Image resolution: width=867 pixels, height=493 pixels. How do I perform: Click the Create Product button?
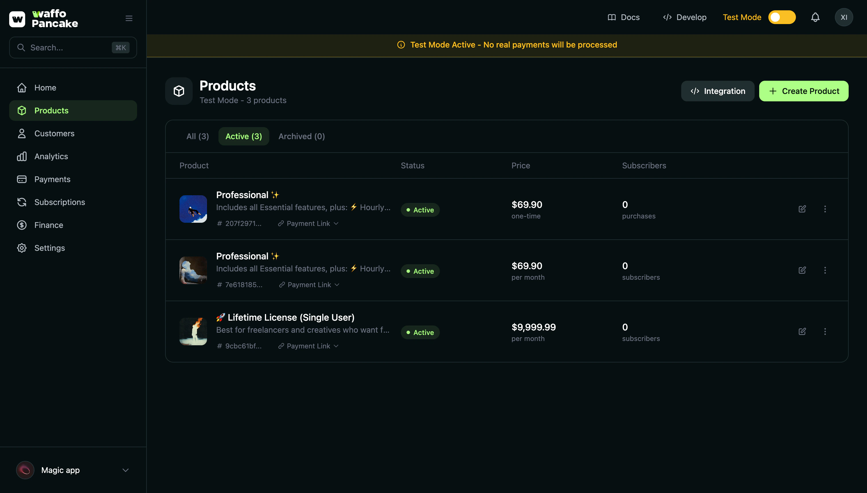pyautogui.click(x=804, y=91)
